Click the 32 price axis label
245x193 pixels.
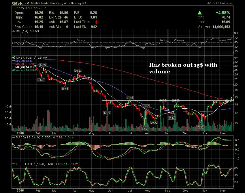tap(236, 58)
